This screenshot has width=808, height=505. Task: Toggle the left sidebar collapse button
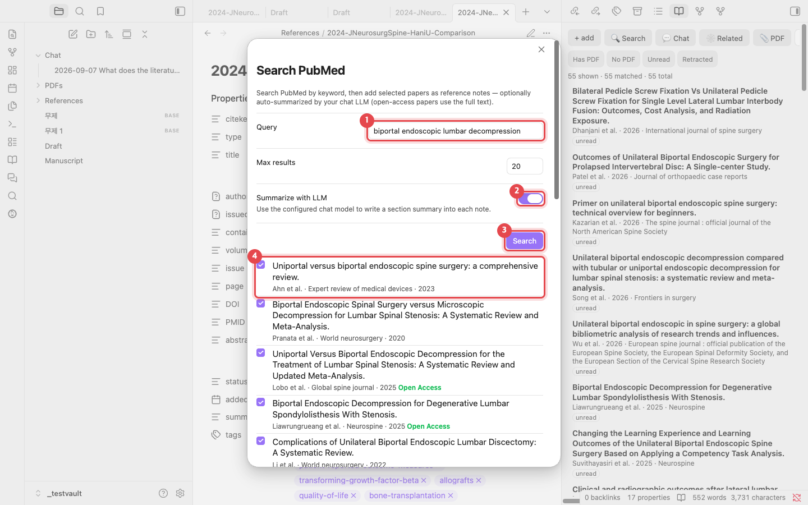pos(180,11)
